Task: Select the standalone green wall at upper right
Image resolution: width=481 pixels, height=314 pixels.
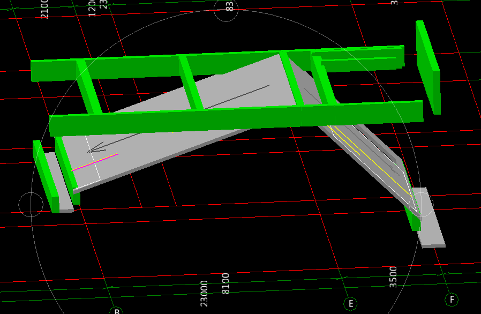Action: pos(428,68)
